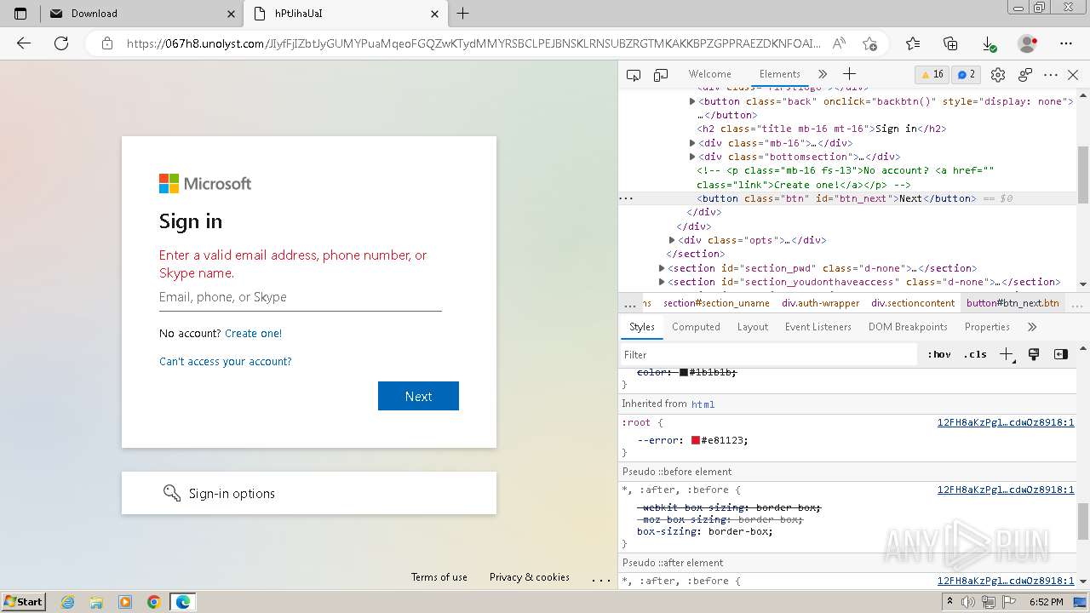The image size is (1090, 613).
Task: Expand the div class="bottomsection" node
Action: coord(692,157)
